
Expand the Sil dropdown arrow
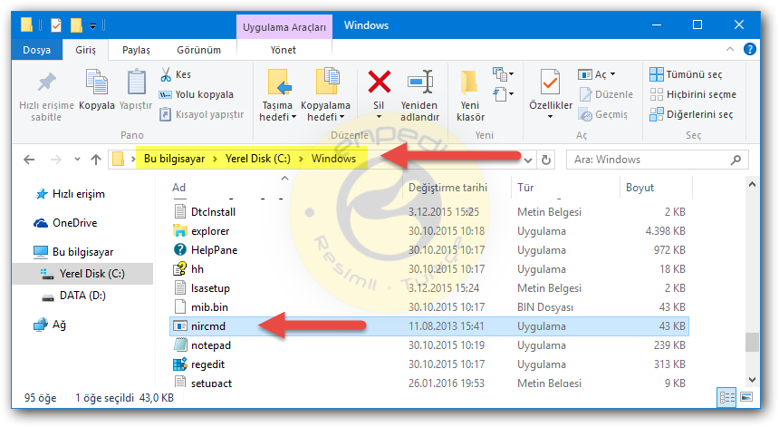pyautogui.click(x=379, y=117)
